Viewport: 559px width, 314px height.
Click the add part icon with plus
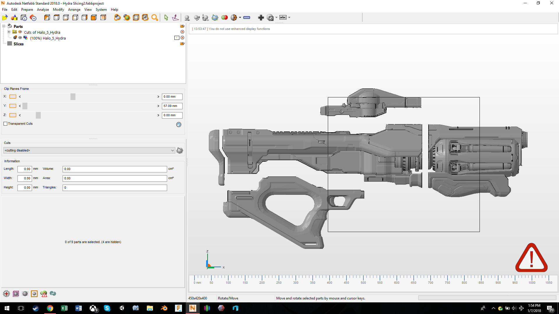point(33,18)
